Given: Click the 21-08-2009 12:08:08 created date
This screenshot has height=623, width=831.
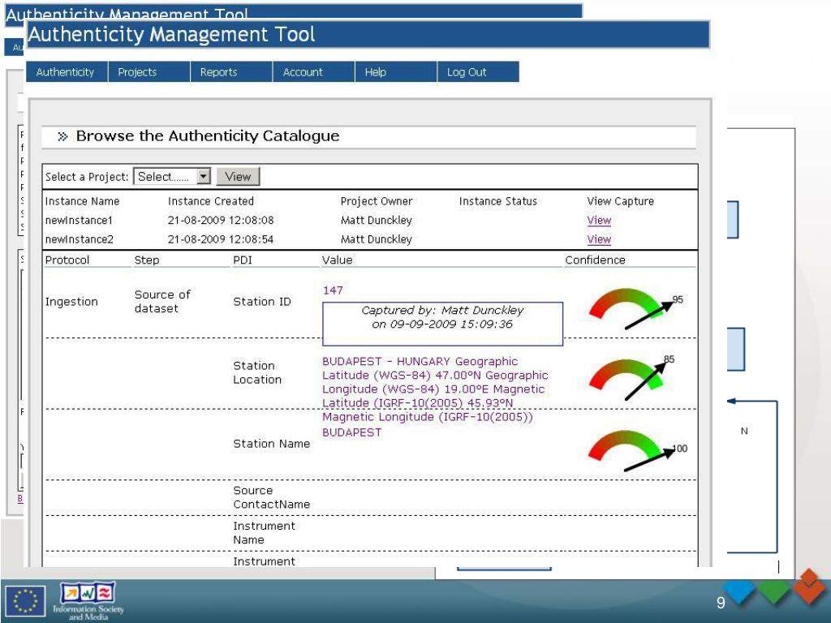Looking at the screenshot, I should [221, 221].
